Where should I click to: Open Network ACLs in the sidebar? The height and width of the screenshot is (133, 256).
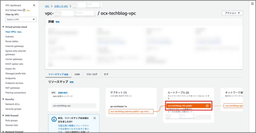coord(12,104)
